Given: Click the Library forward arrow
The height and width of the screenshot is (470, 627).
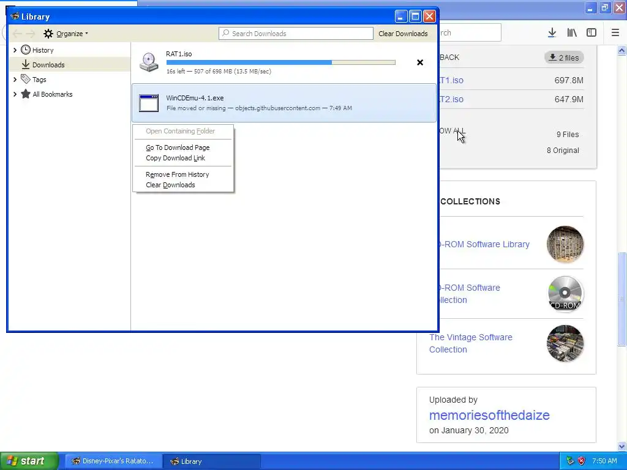Looking at the screenshot, I should click(31, 34).
